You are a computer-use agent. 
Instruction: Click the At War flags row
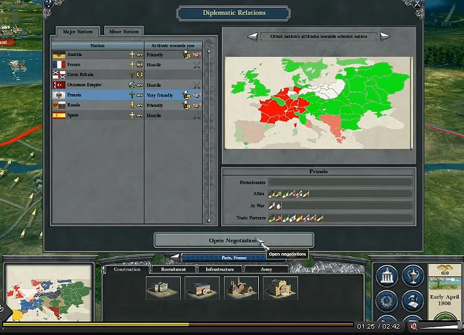[340, 206]
